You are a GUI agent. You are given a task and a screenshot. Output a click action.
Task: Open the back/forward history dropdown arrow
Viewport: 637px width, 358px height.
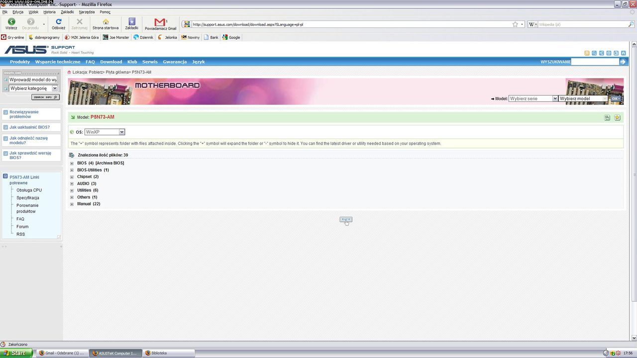(x=44, y=24)
